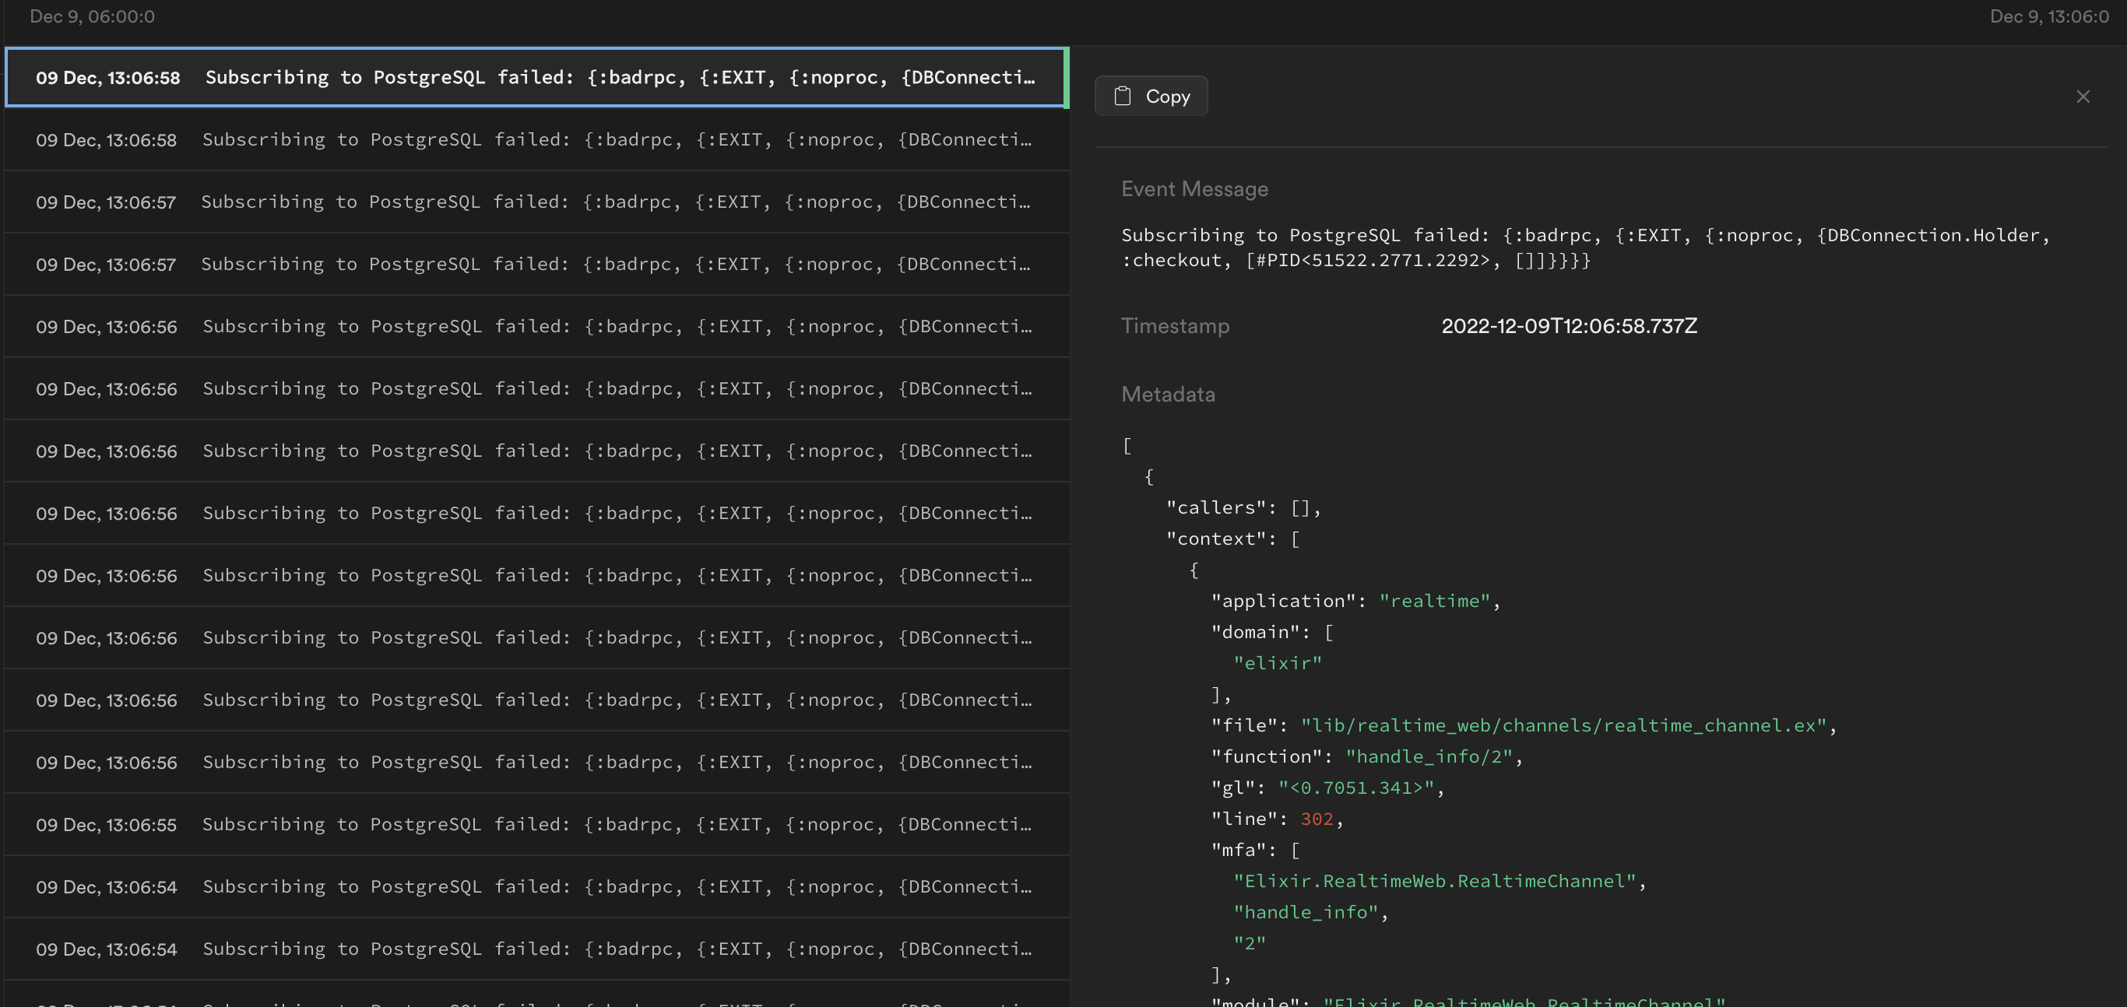The height and width of the screenshot is (1007, 2127).
Task: Click the line number 302
Action: [x=1317, y=819]
